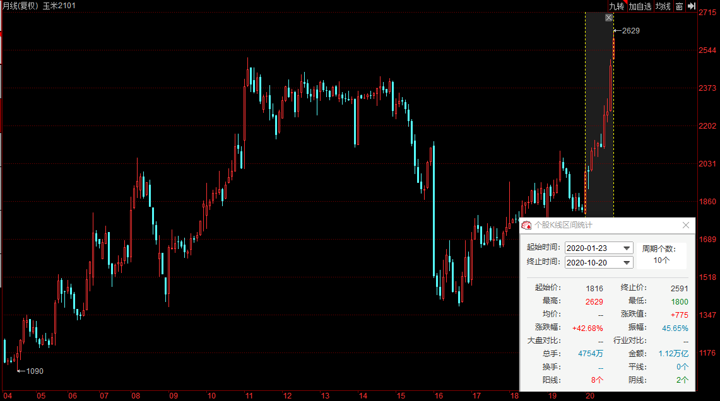Click the 九转 indicator button
720x401 pixels.
point(617,6)
